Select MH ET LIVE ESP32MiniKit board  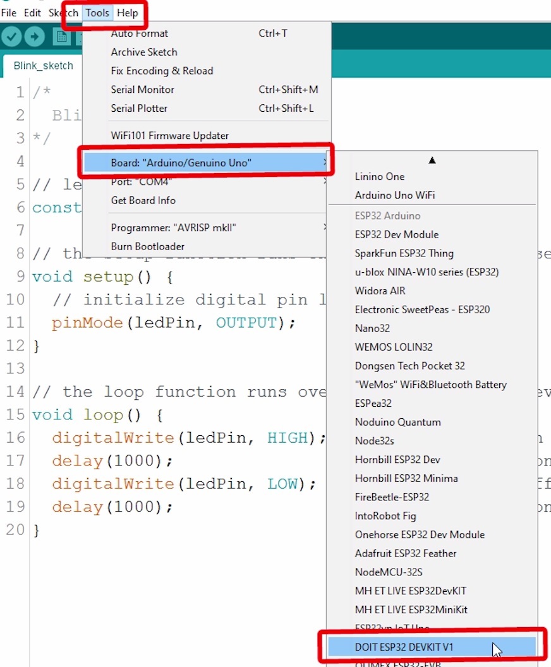432,610
